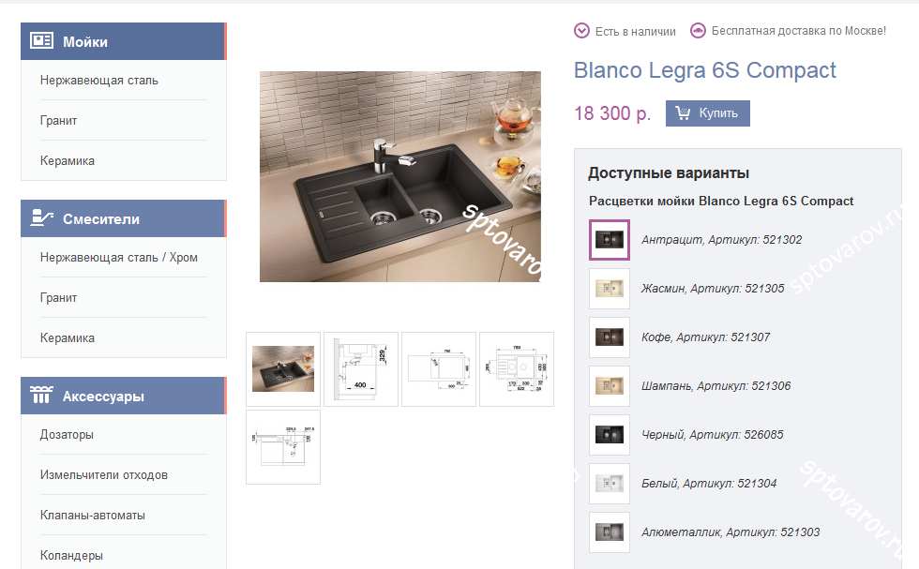Open Нержавеющая сталь / Хром mixers

coord(119,257)
